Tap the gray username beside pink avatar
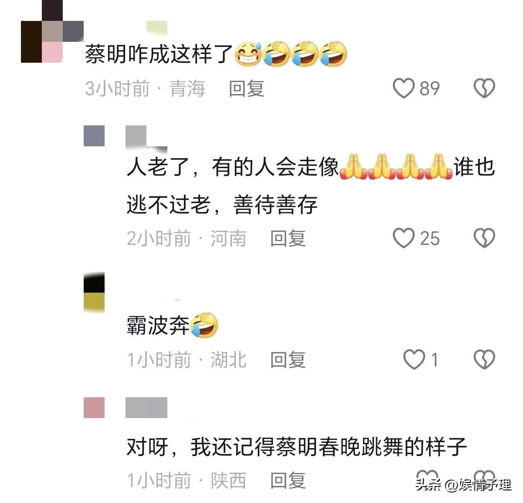523x503 pixels. [146, 408]
